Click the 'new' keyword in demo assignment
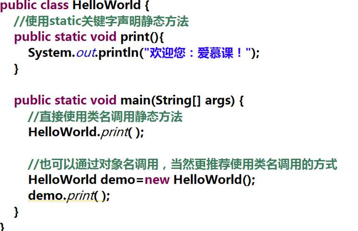 click(157, 180)
